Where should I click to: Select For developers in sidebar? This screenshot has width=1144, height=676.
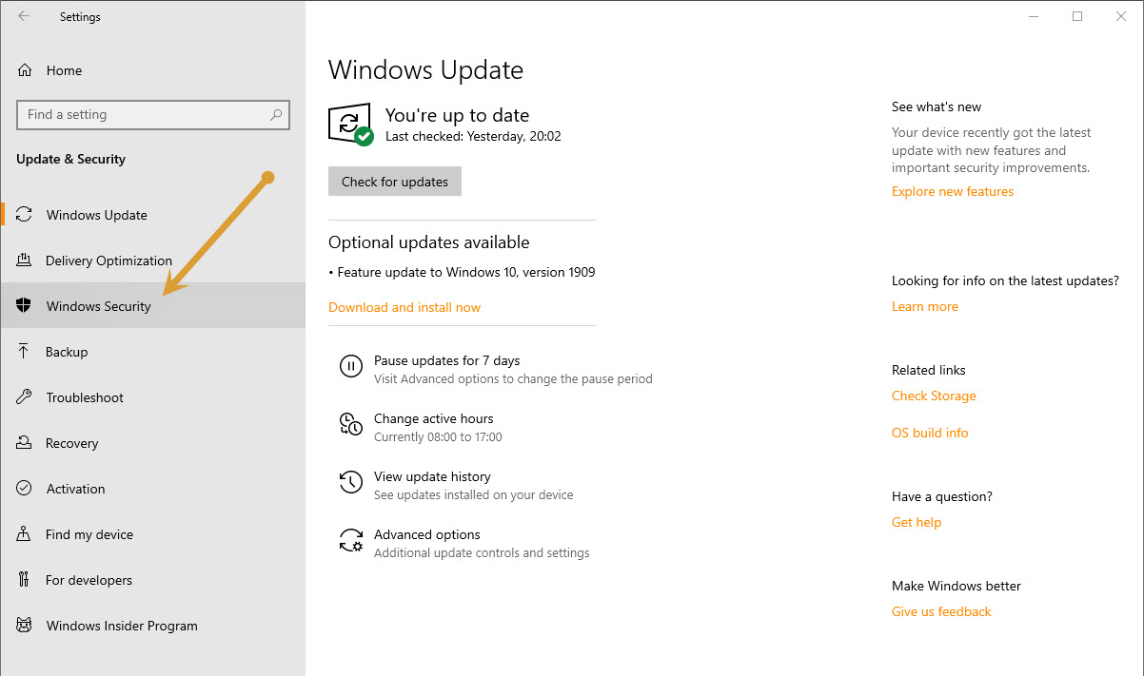pos(152,580)
